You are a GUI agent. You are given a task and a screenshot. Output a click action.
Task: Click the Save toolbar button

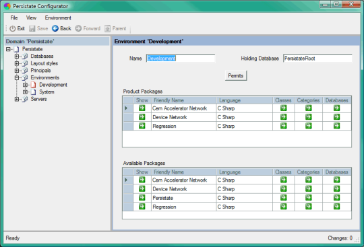pos(38,28)
